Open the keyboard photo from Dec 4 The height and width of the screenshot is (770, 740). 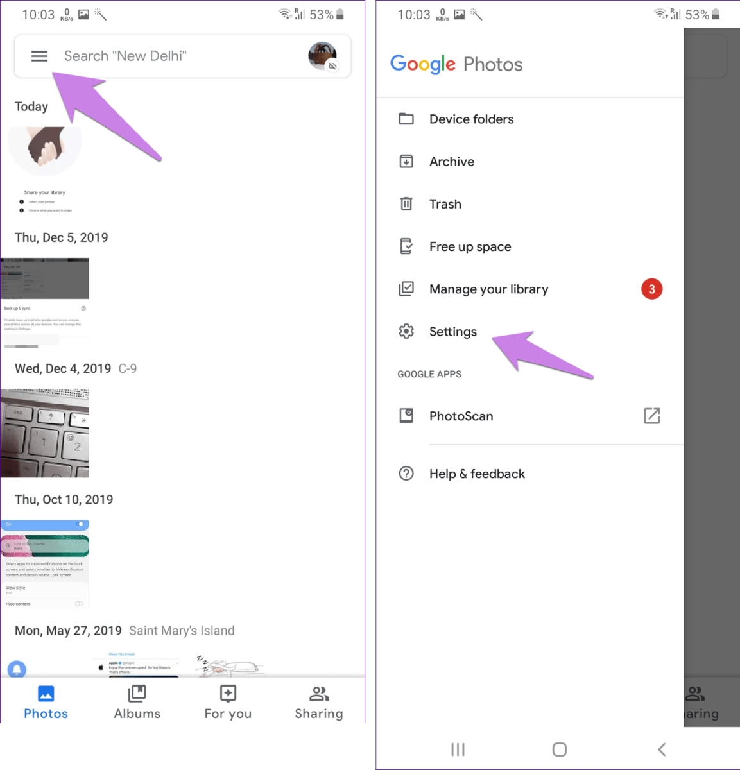(45, 433)
